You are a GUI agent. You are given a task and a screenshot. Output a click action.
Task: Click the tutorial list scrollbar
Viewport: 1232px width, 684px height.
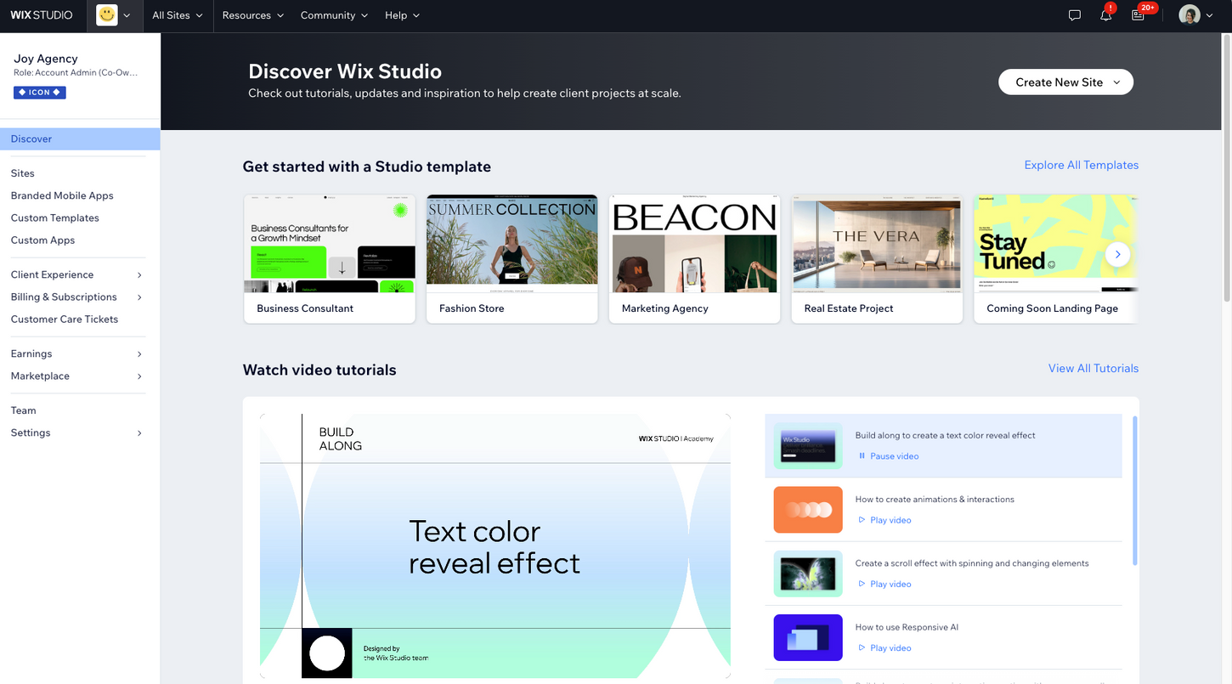click(x=1135, y=489)
